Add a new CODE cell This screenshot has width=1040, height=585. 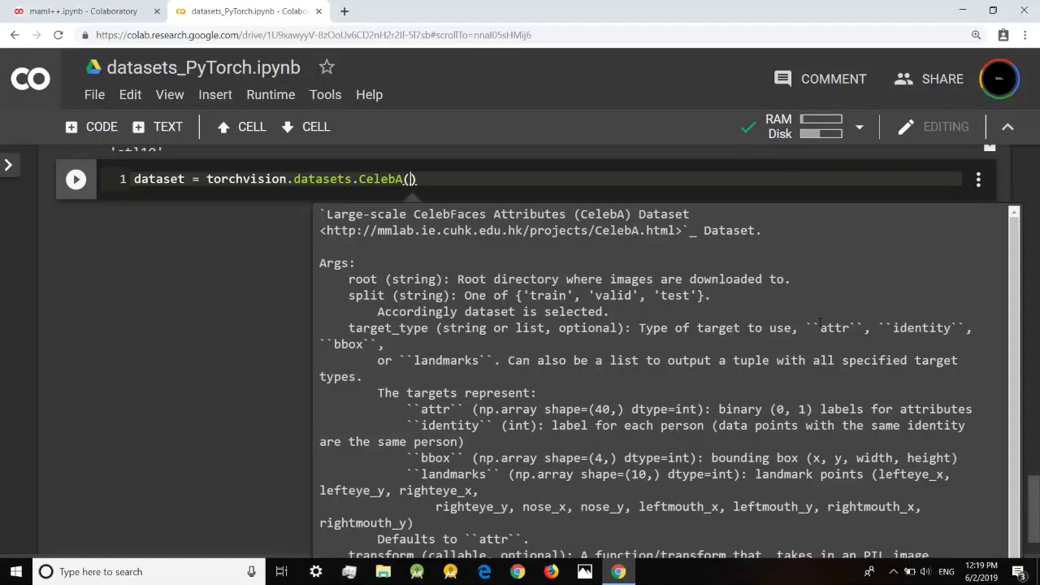pyautogui.click(x=91, y=127)
